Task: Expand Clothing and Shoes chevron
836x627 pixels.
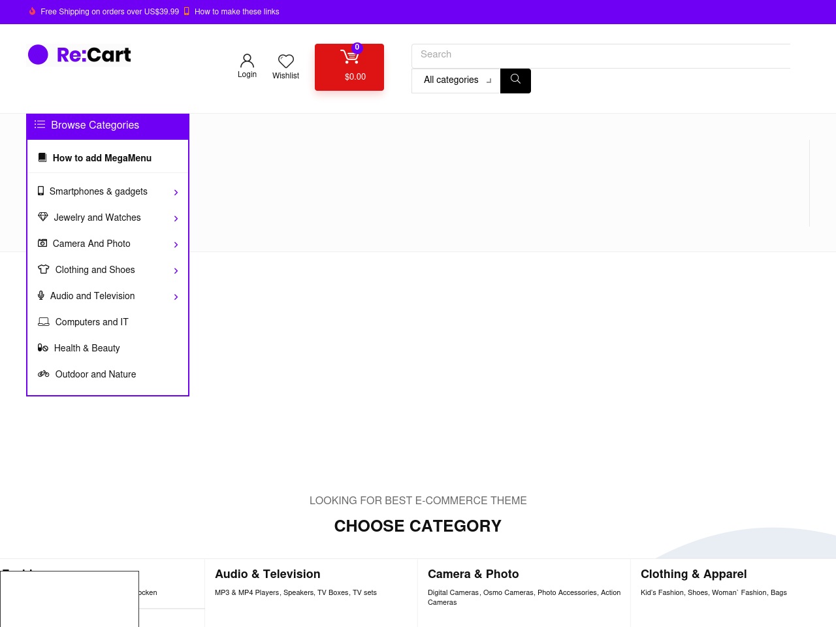Action: (x=176, y=270)
